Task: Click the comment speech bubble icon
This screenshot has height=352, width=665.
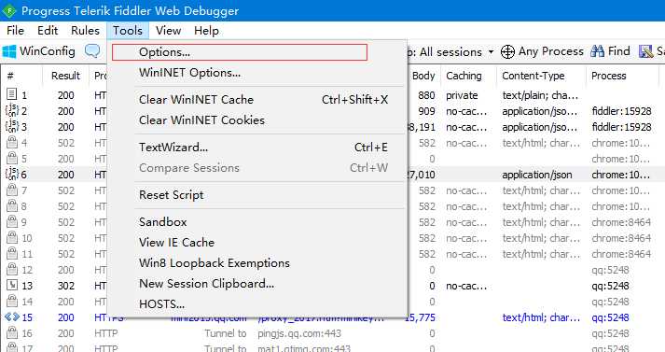Action: point(92,51)
